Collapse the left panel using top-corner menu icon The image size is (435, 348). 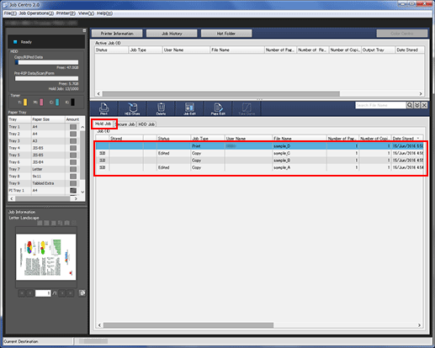click(x=84, y=30)
